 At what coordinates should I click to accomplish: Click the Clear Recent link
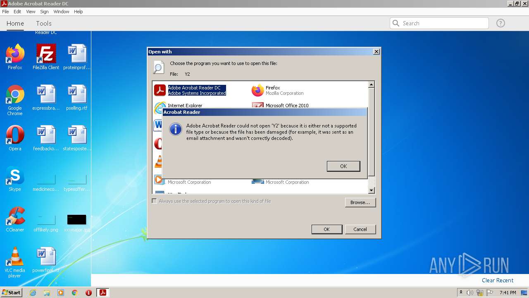(x=498, y=280)
